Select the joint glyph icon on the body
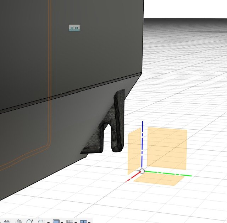227x223 pixels. [x=74, y=28]
